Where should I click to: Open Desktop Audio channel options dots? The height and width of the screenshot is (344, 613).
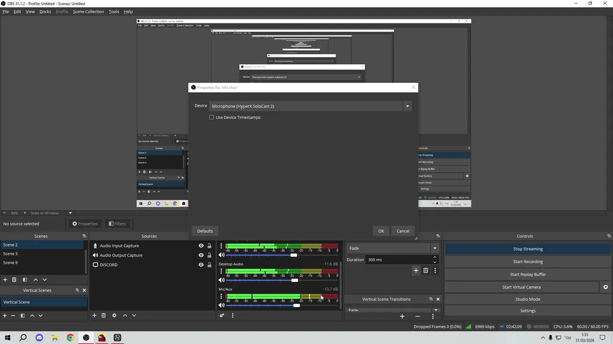pos(221,271)
